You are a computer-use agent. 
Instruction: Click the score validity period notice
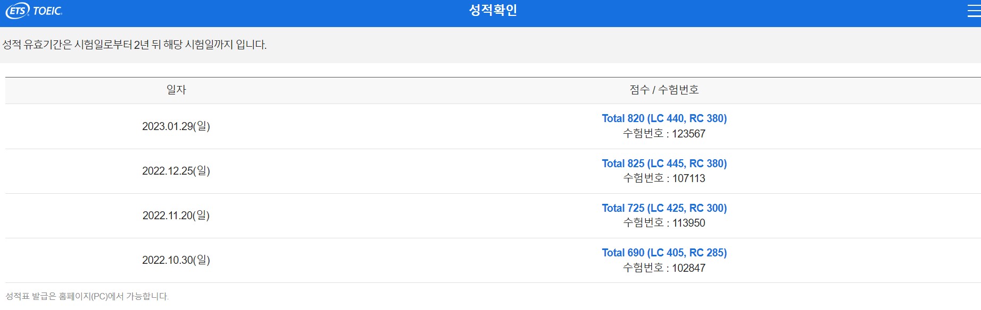point(135,45)
